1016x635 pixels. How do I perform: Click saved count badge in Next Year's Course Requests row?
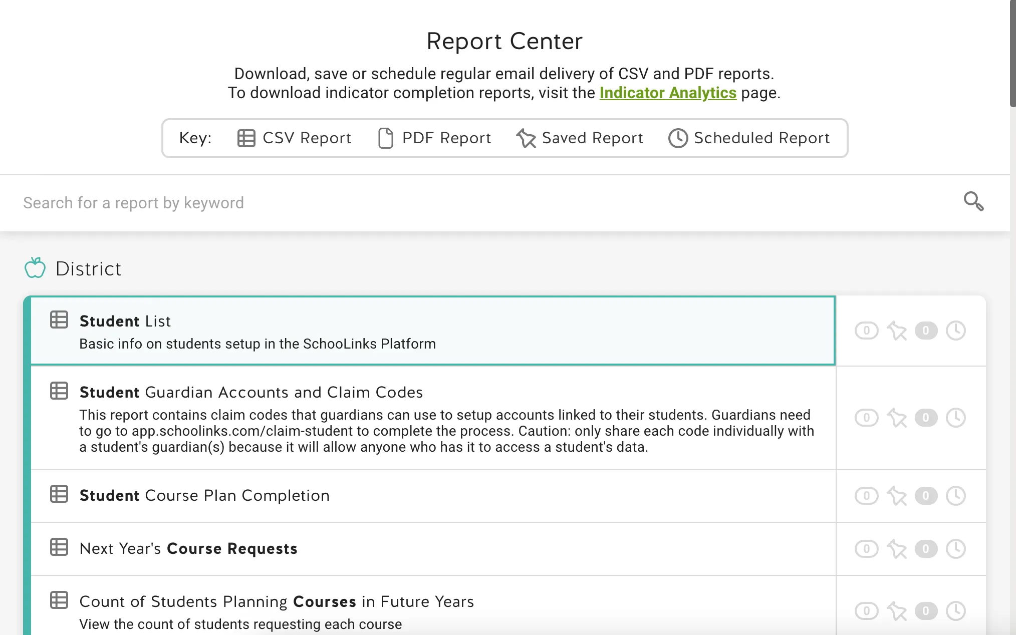tap(867, 549)
